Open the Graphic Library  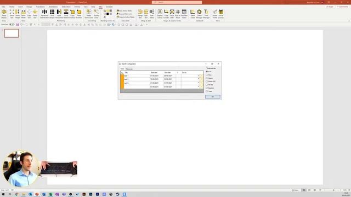click(160, 14)
